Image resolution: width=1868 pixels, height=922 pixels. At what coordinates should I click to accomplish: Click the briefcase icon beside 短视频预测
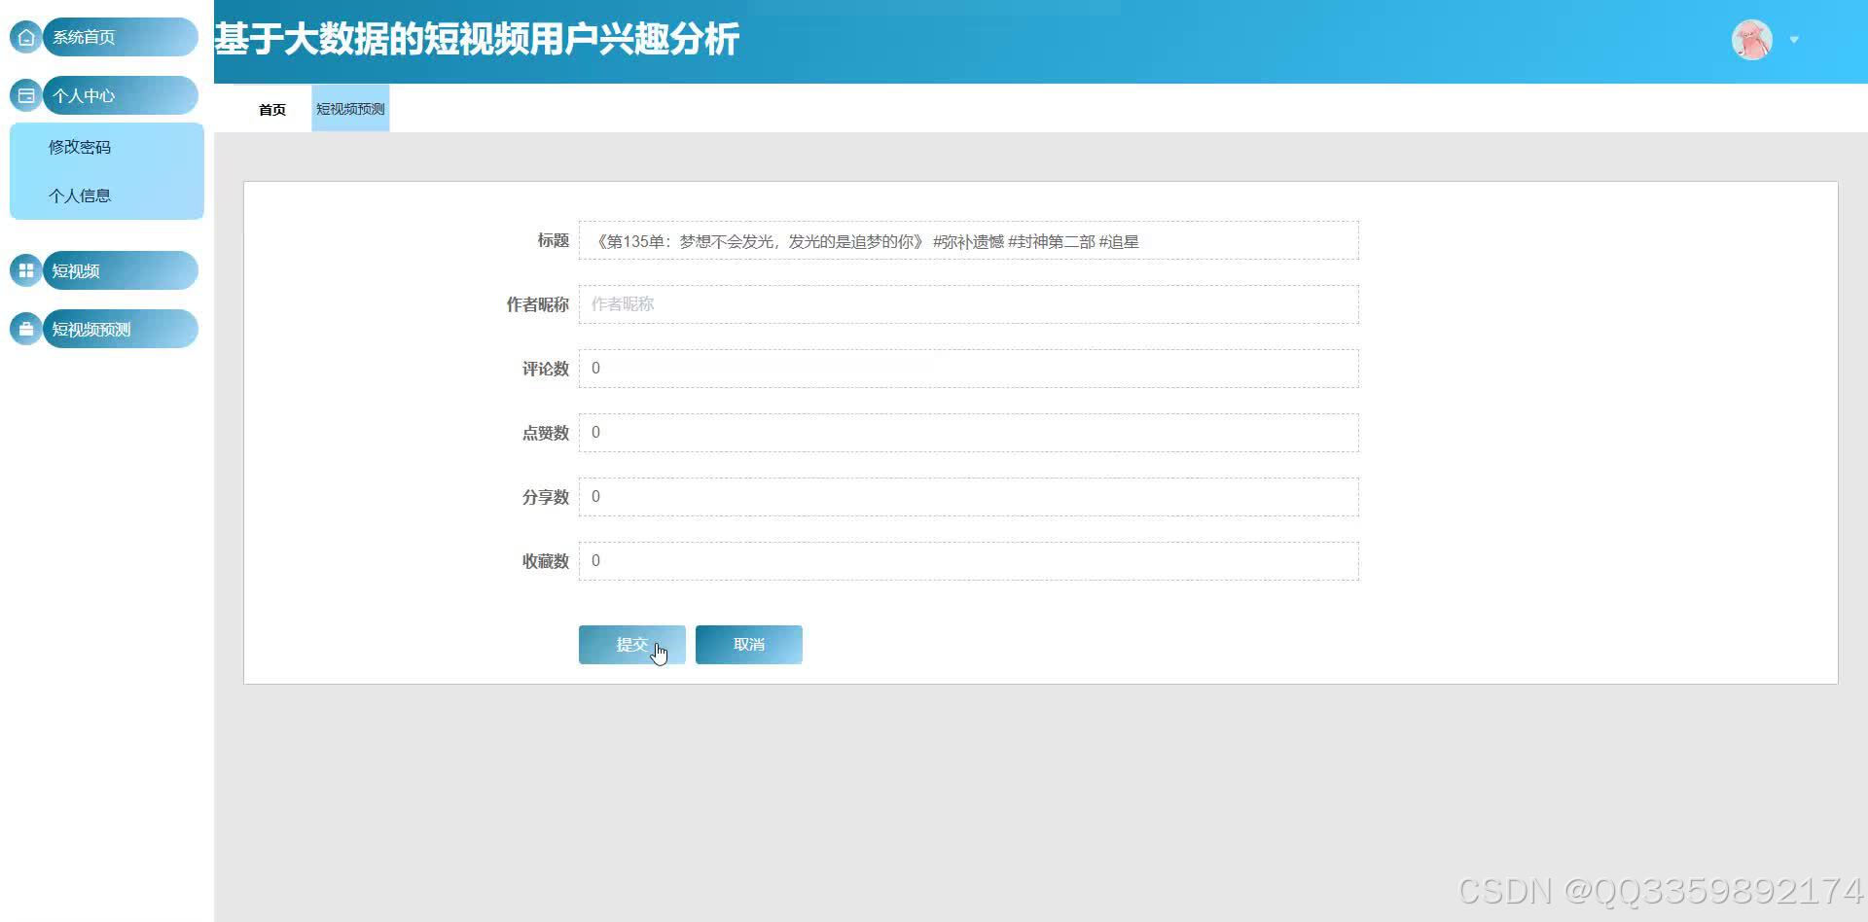[26, 329]
